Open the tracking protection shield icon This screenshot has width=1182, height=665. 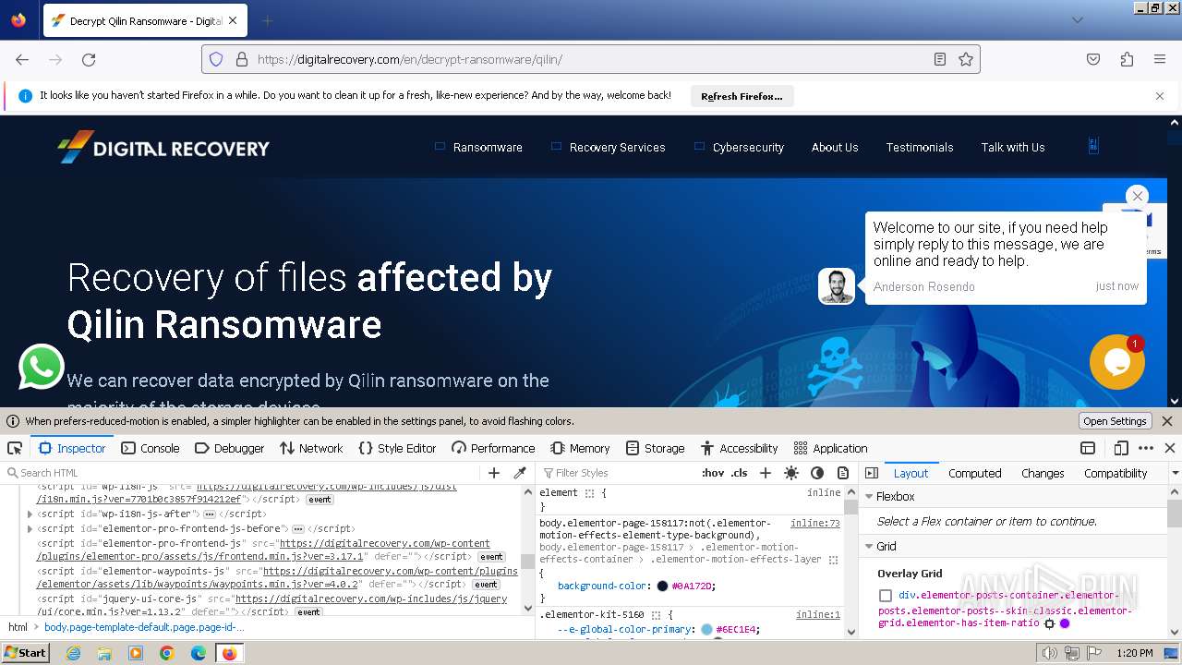point(216,59)
